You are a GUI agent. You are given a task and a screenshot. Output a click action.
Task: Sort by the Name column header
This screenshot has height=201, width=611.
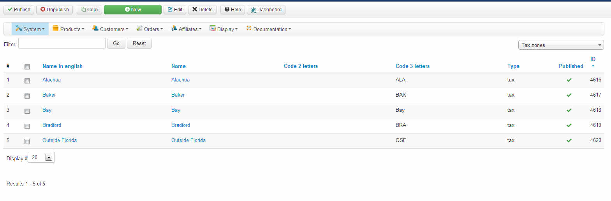tap(178, 66)
